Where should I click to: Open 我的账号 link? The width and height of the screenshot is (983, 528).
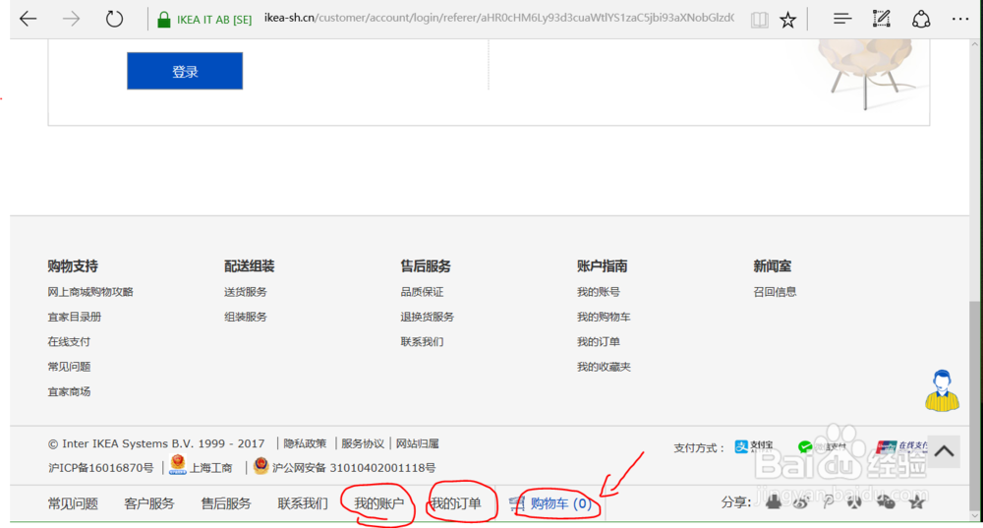599,292
